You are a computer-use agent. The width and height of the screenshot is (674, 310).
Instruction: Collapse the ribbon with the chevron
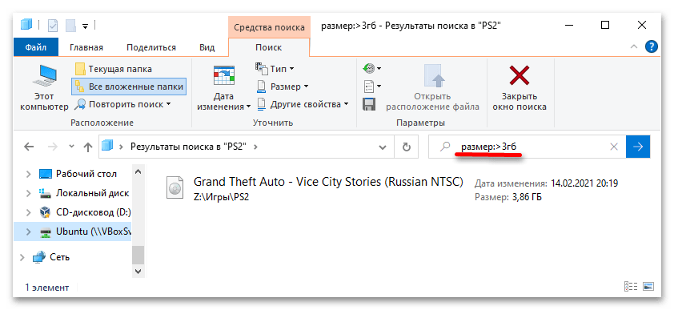coord(634,47)
